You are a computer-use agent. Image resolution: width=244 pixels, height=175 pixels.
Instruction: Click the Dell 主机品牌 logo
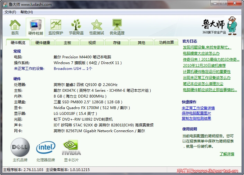(x=20, y=147)
